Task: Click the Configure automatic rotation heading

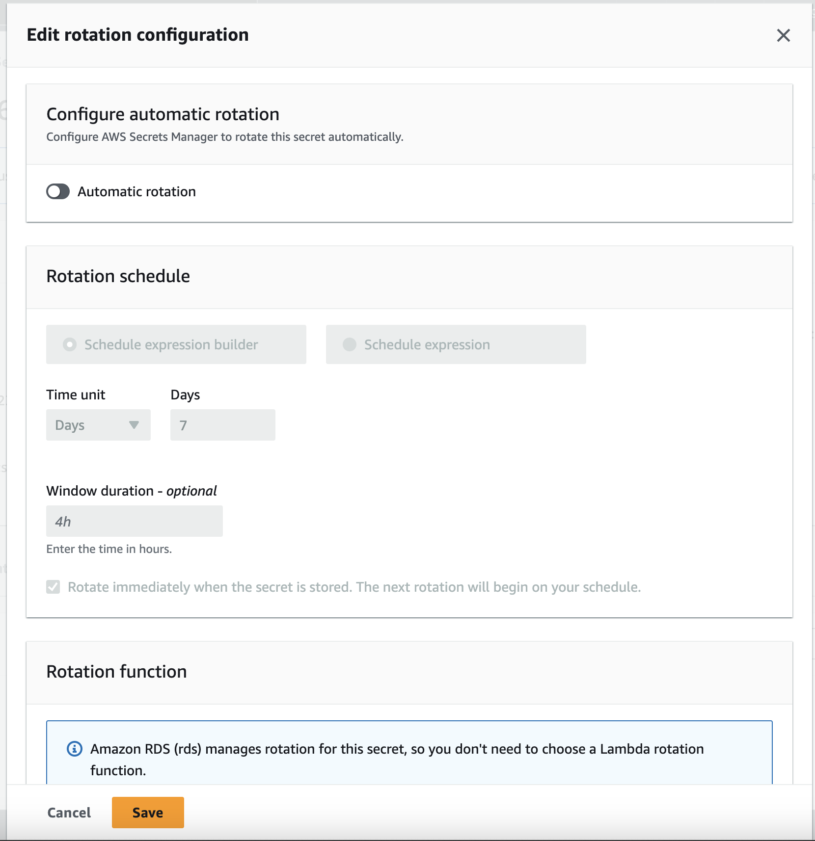Action: click(163, 114)
